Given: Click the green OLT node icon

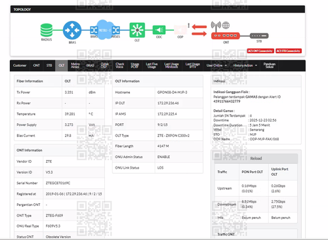Looking at the screenshot, I should [x=137, y=30].
